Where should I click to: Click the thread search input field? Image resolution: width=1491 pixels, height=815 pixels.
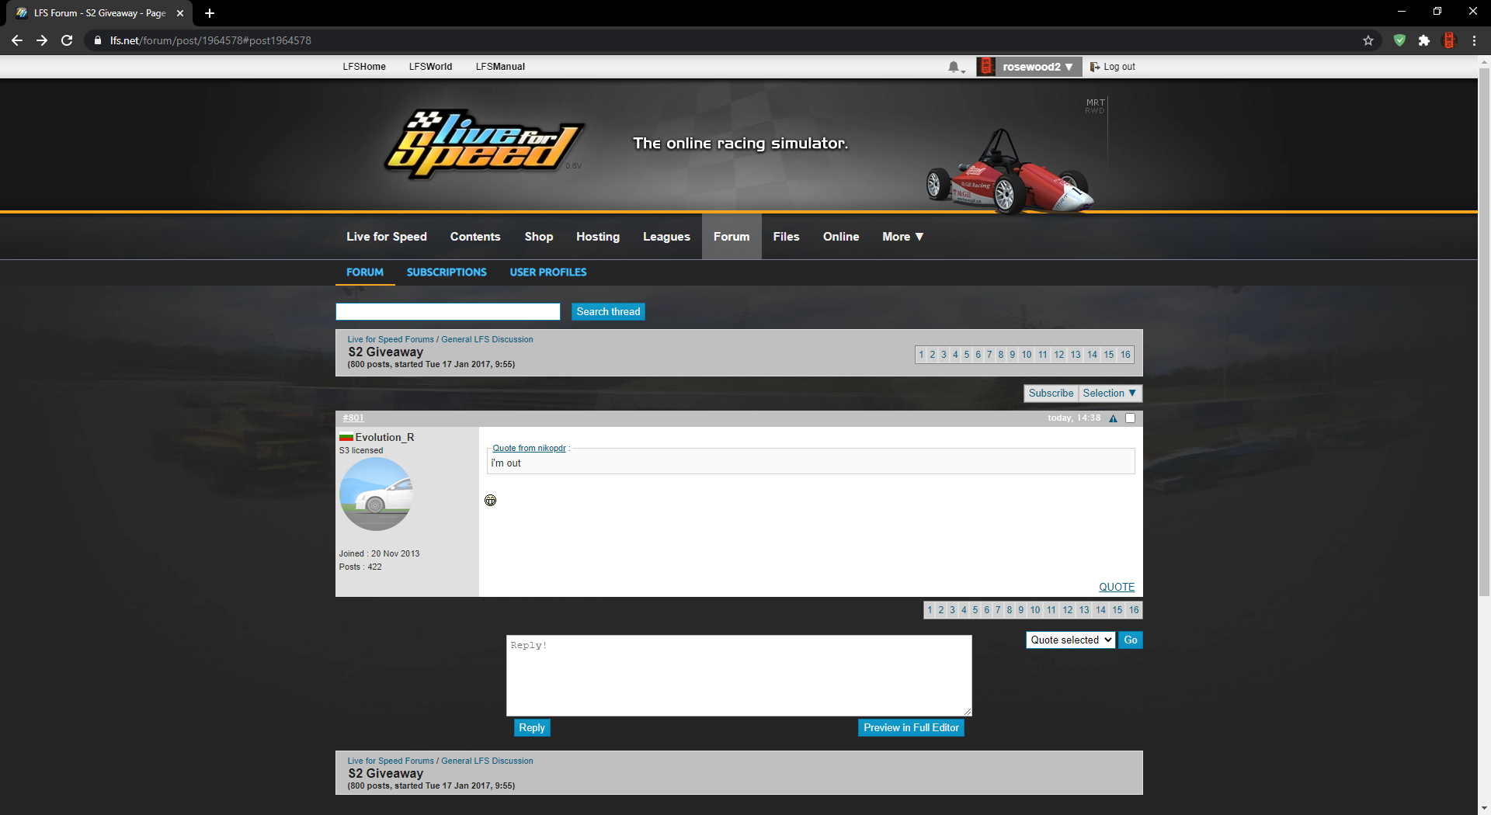tap(447, 312)
